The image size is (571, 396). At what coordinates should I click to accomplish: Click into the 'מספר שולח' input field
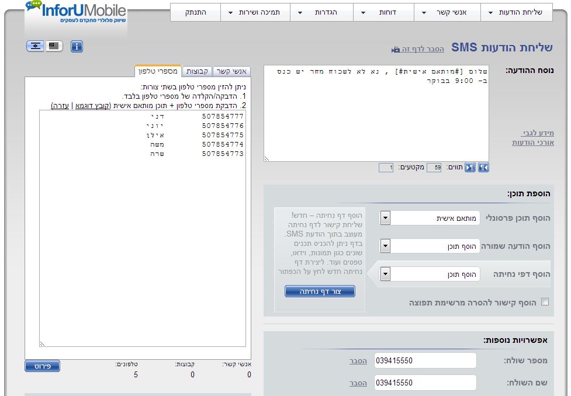pyautogui.click(x=425, y=361)
